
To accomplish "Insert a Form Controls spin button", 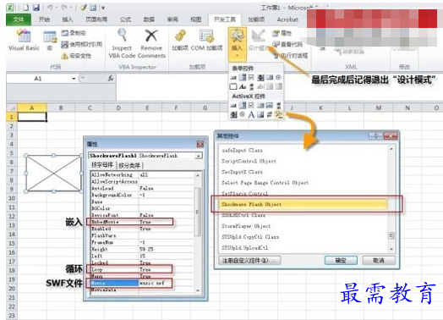I will pos(260,78).
